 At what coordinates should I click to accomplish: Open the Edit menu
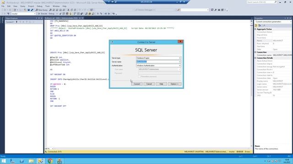9,6
